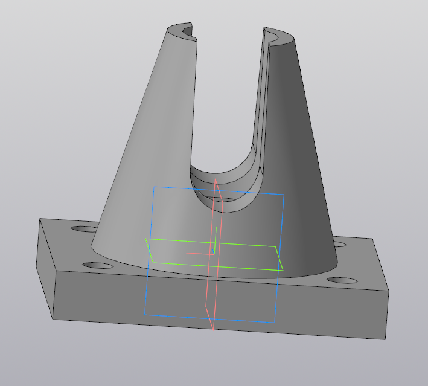
Task: Select the back-right hole behind the cone
Action: 339,245
